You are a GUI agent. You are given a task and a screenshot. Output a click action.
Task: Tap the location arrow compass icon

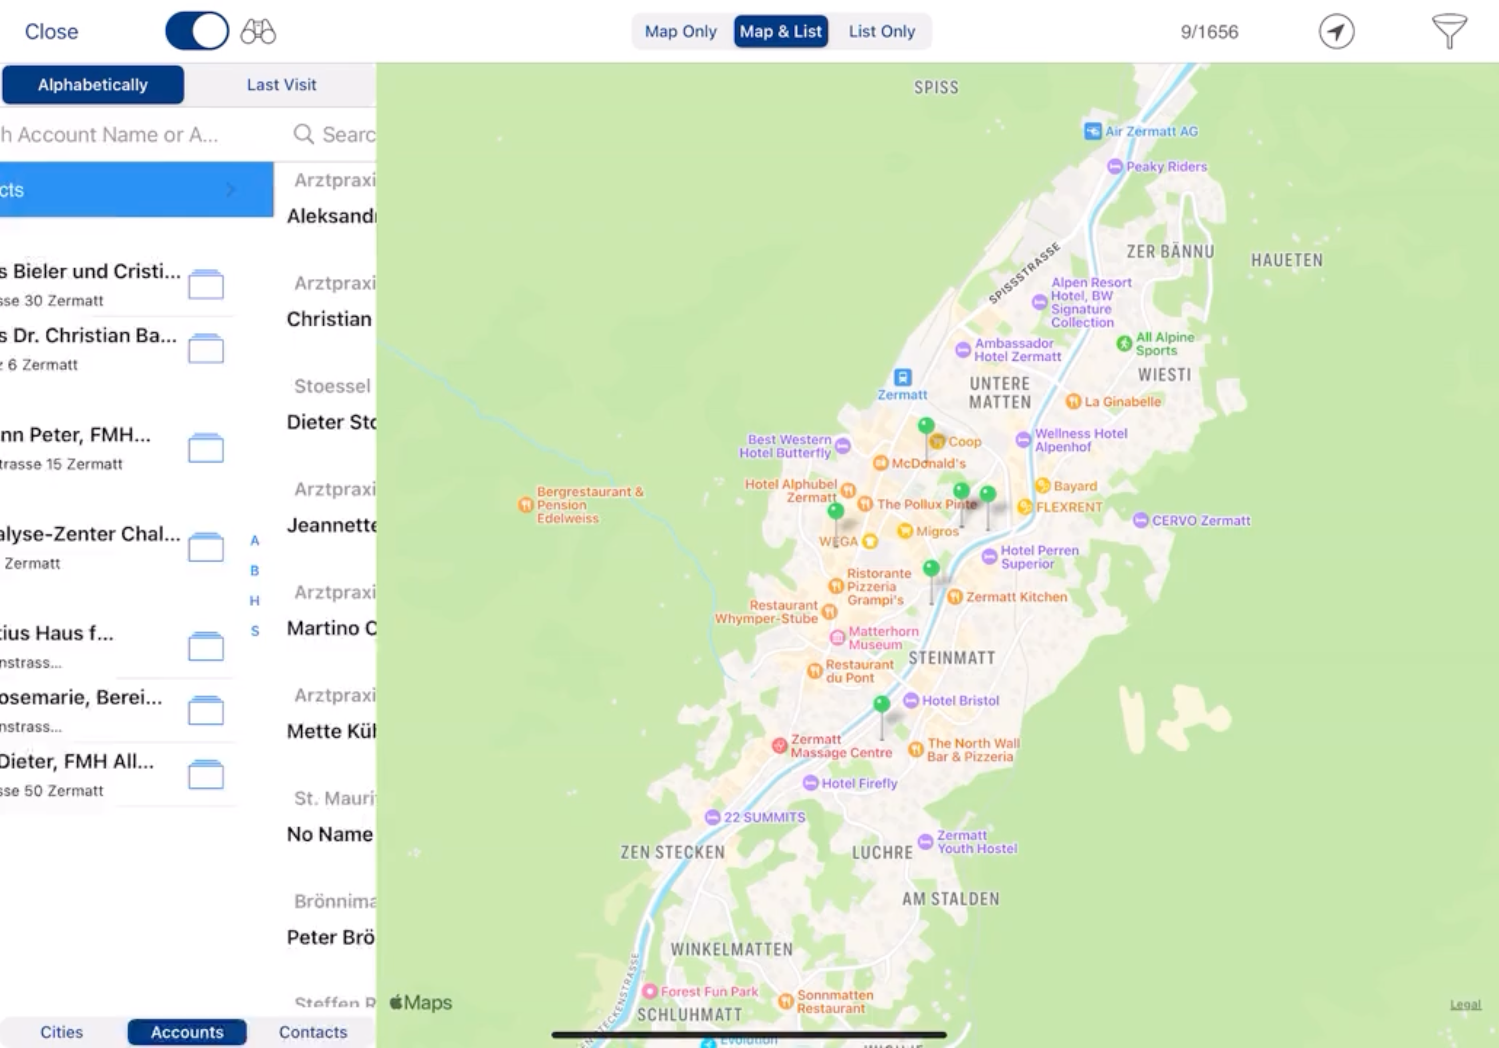pos(1336,31)
